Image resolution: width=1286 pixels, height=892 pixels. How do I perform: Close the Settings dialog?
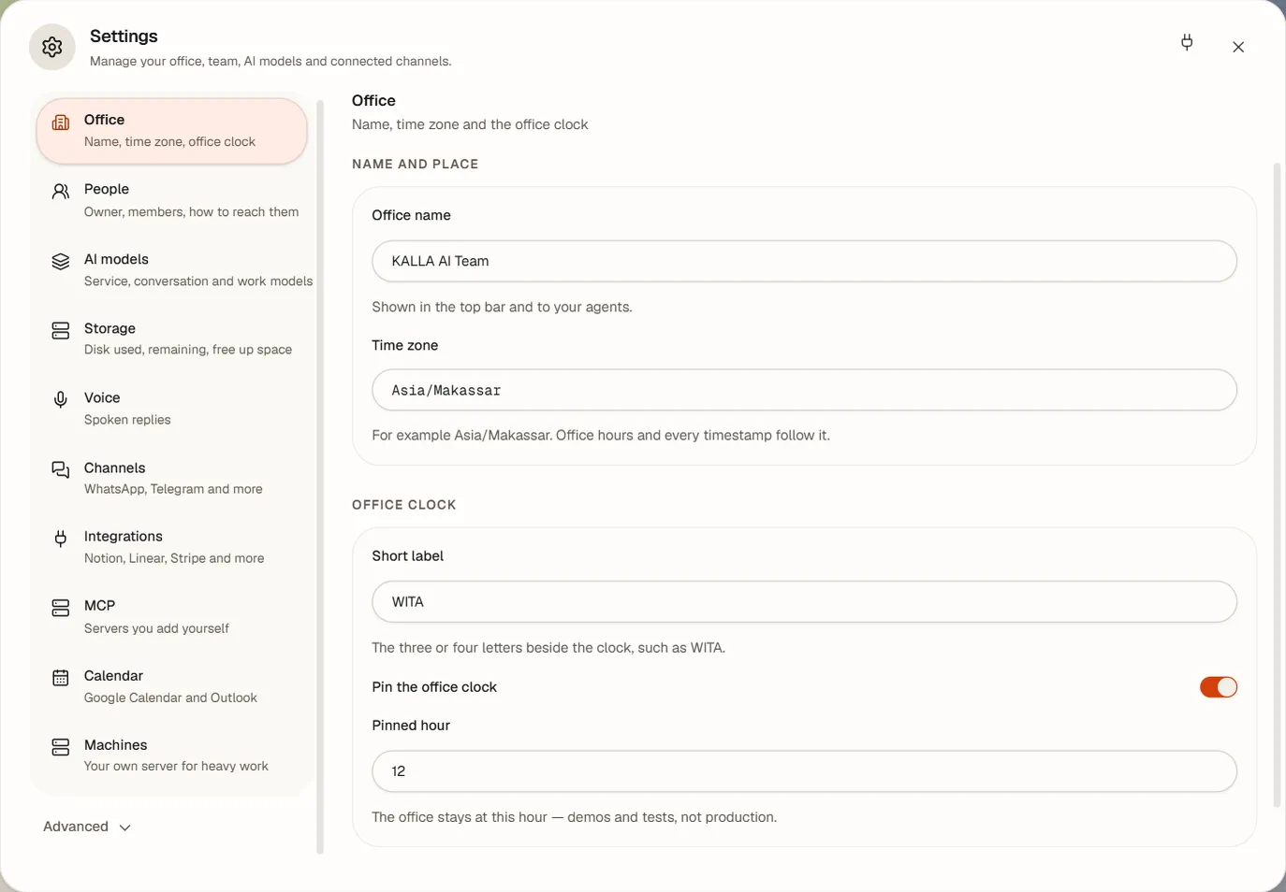pos(1238,47)
